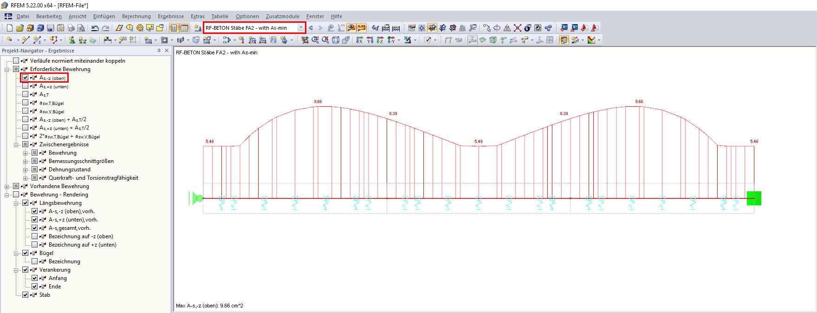Collapse the Längsbewehrung node
The image size is (817, 313).
[16, 203]
